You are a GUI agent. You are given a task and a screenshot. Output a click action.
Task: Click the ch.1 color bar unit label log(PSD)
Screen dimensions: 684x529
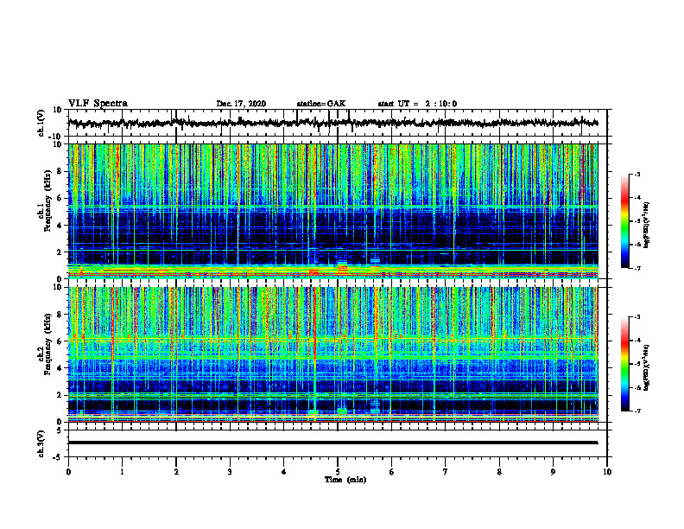click(x=647, y=226)
